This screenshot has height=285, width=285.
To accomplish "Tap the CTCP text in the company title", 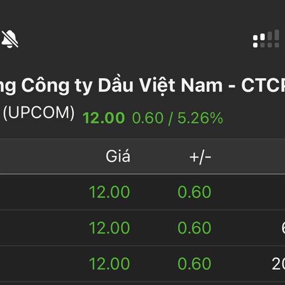I will [x=263, y=85].
